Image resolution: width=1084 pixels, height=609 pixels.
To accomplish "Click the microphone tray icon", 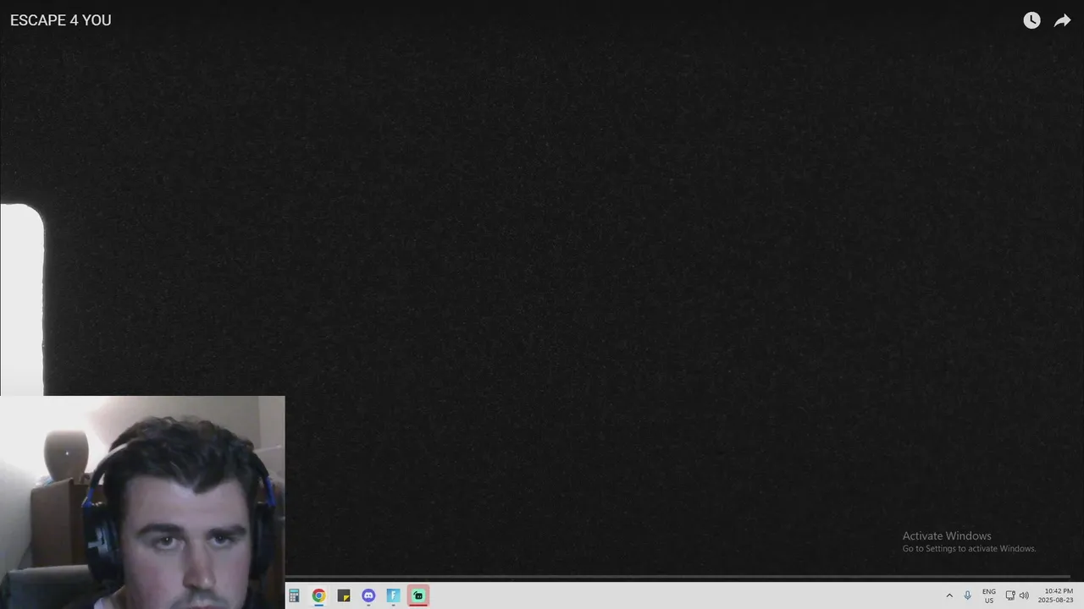I will 968,595.
